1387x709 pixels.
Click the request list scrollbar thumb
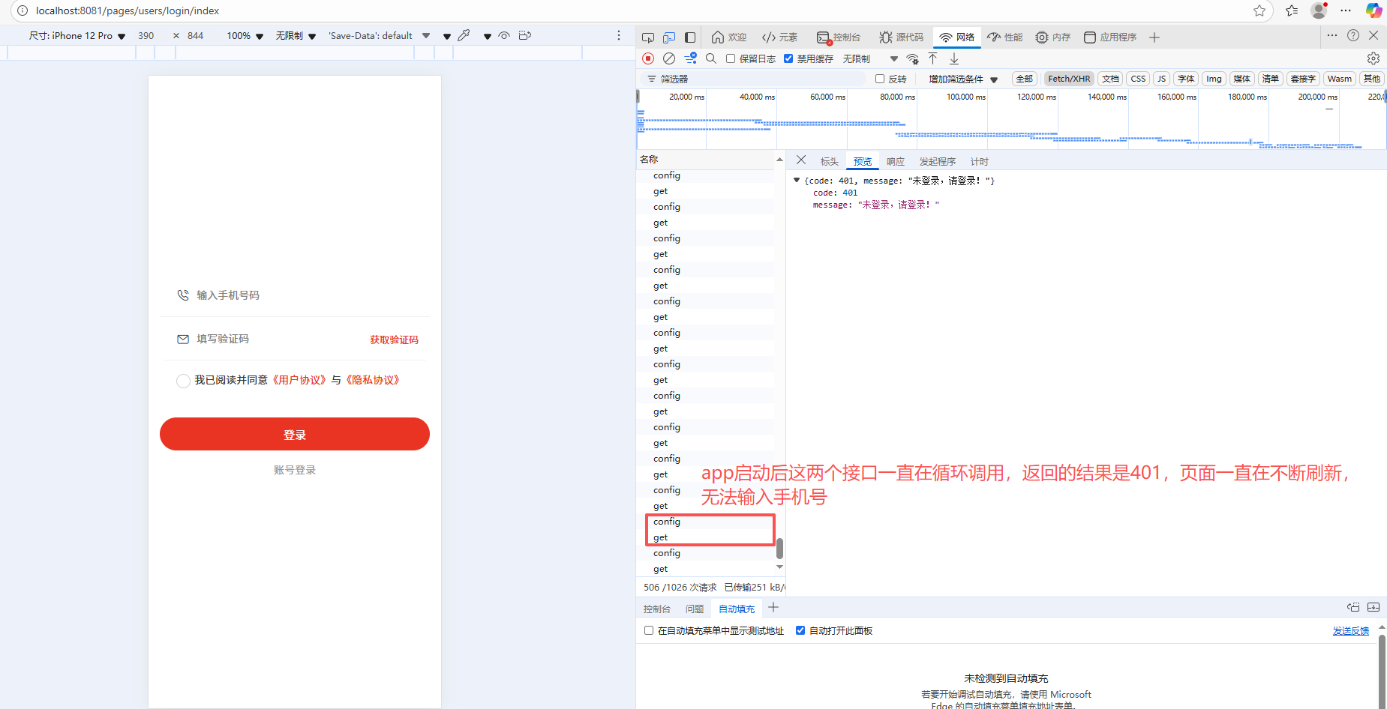click(x=779, y=549)
